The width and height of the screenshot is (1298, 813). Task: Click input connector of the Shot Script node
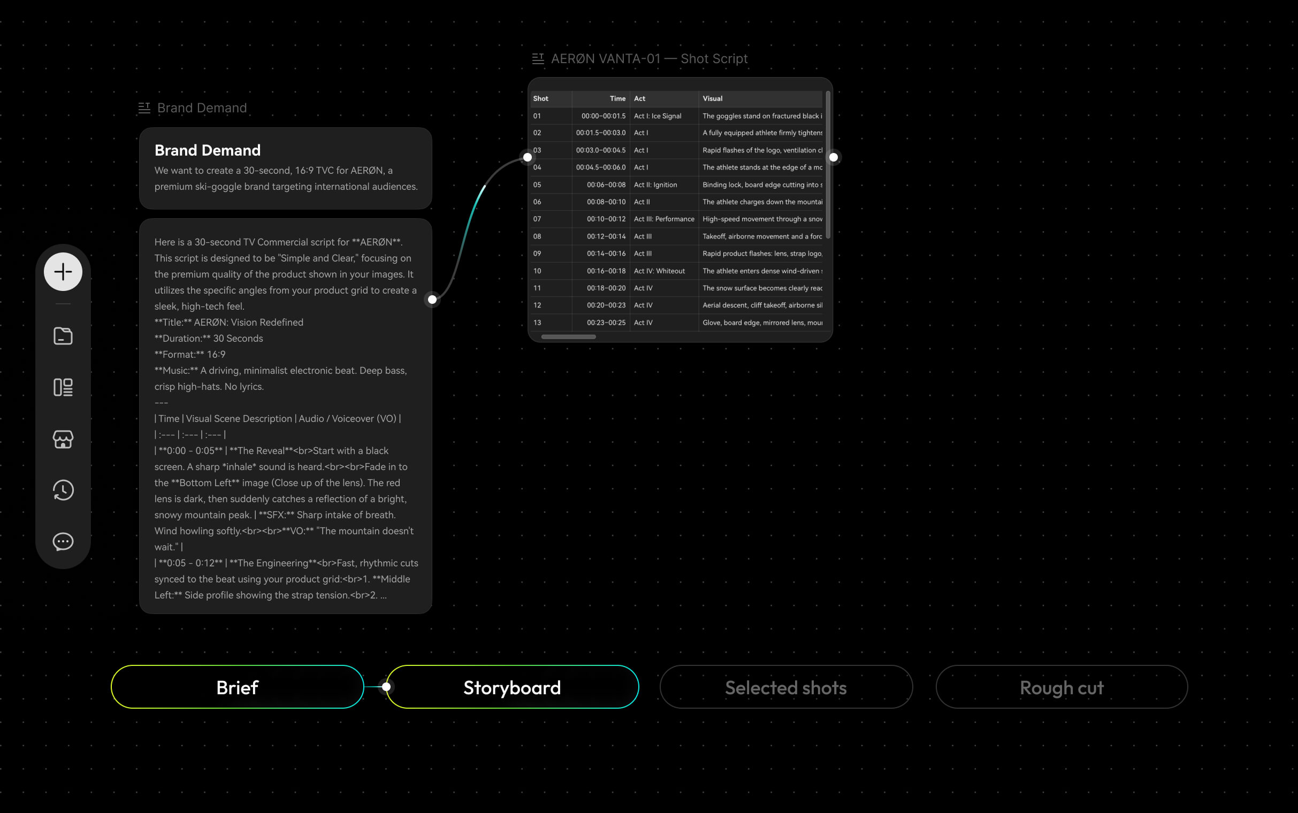528,158
